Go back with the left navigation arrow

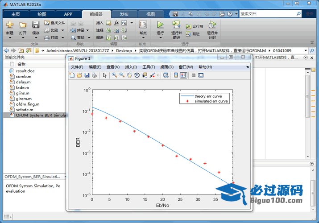tap(6, 50)
